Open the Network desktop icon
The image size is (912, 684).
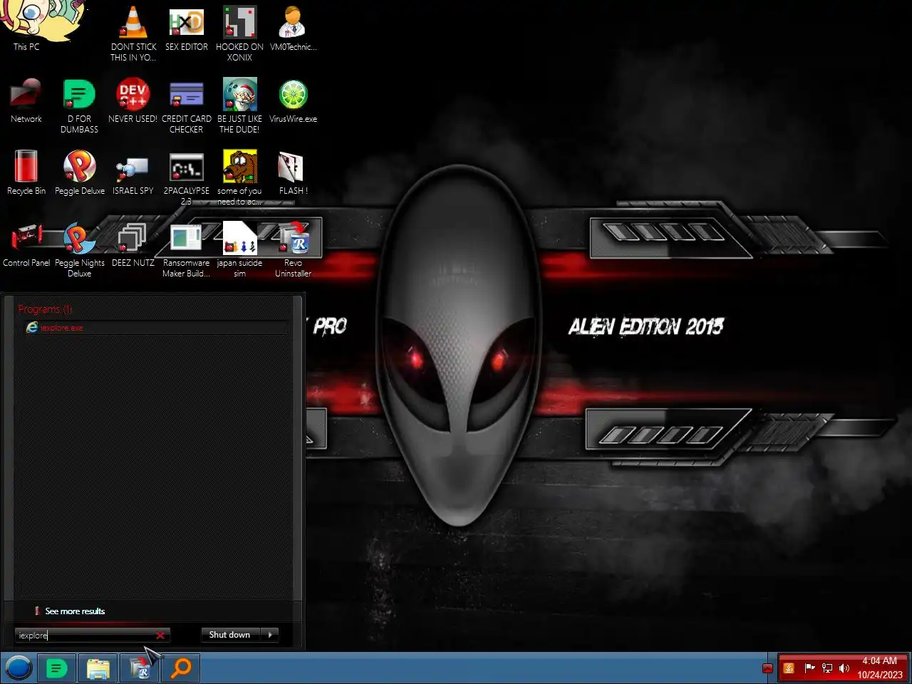point(26,101)
